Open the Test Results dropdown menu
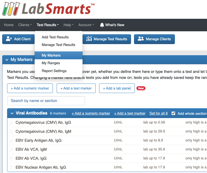This screenshot has width=207, height=173. [x=48, y=25]
